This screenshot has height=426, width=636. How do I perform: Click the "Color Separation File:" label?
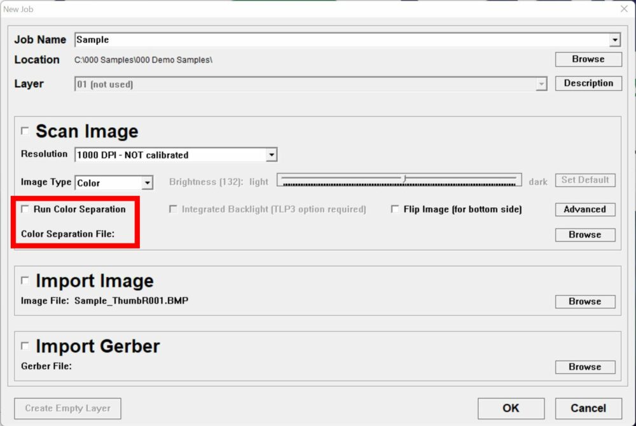[x=68, y=234]
